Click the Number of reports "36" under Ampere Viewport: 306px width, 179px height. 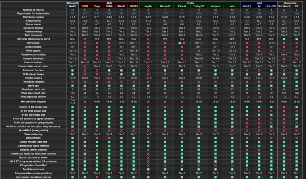(215, 10)
